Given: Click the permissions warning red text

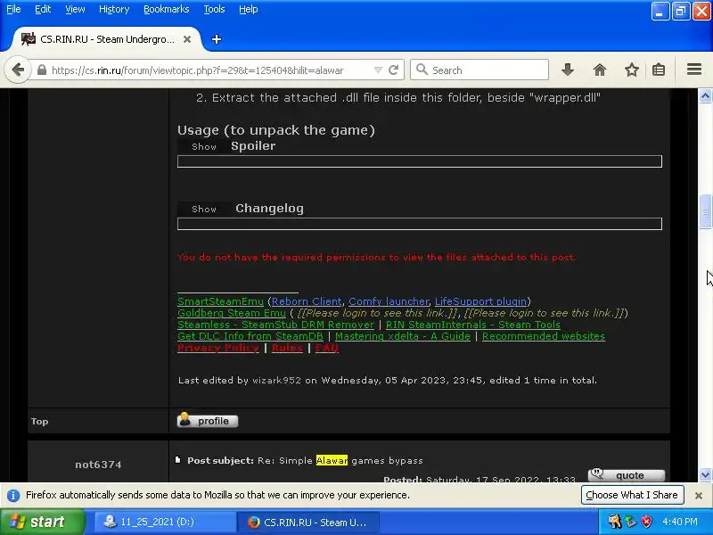Looking at the screenshot, I should 376,257.
